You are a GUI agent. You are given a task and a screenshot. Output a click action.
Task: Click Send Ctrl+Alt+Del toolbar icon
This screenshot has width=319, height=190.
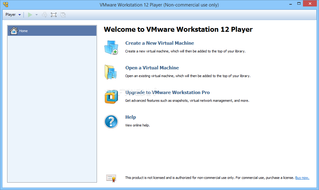[x=44, y=14]
